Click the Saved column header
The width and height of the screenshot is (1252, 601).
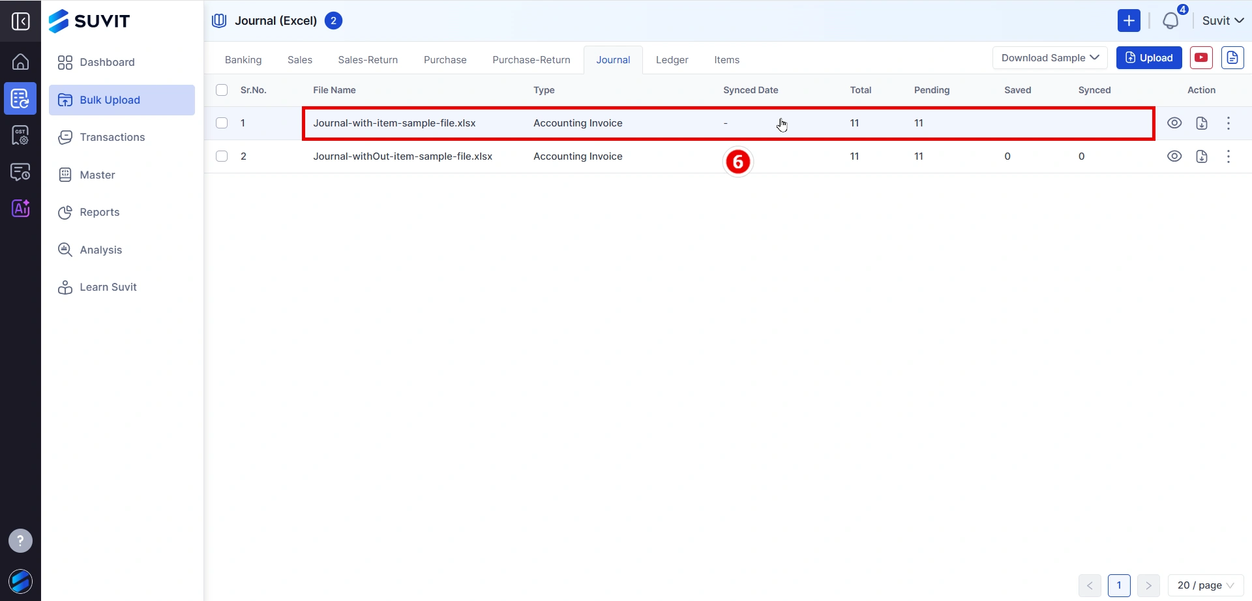[1018, 90]
